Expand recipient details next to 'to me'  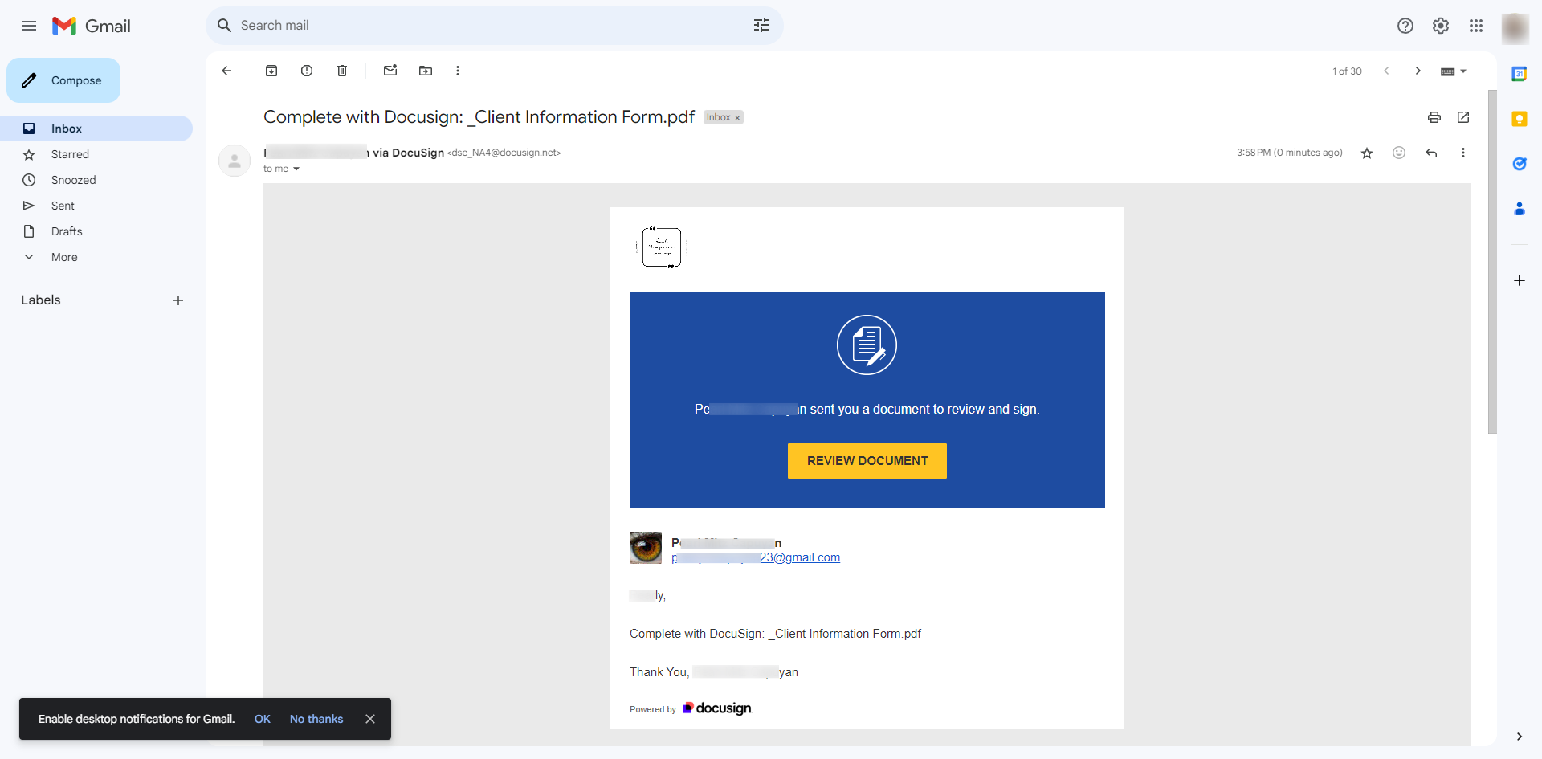(x=296, y=169)
